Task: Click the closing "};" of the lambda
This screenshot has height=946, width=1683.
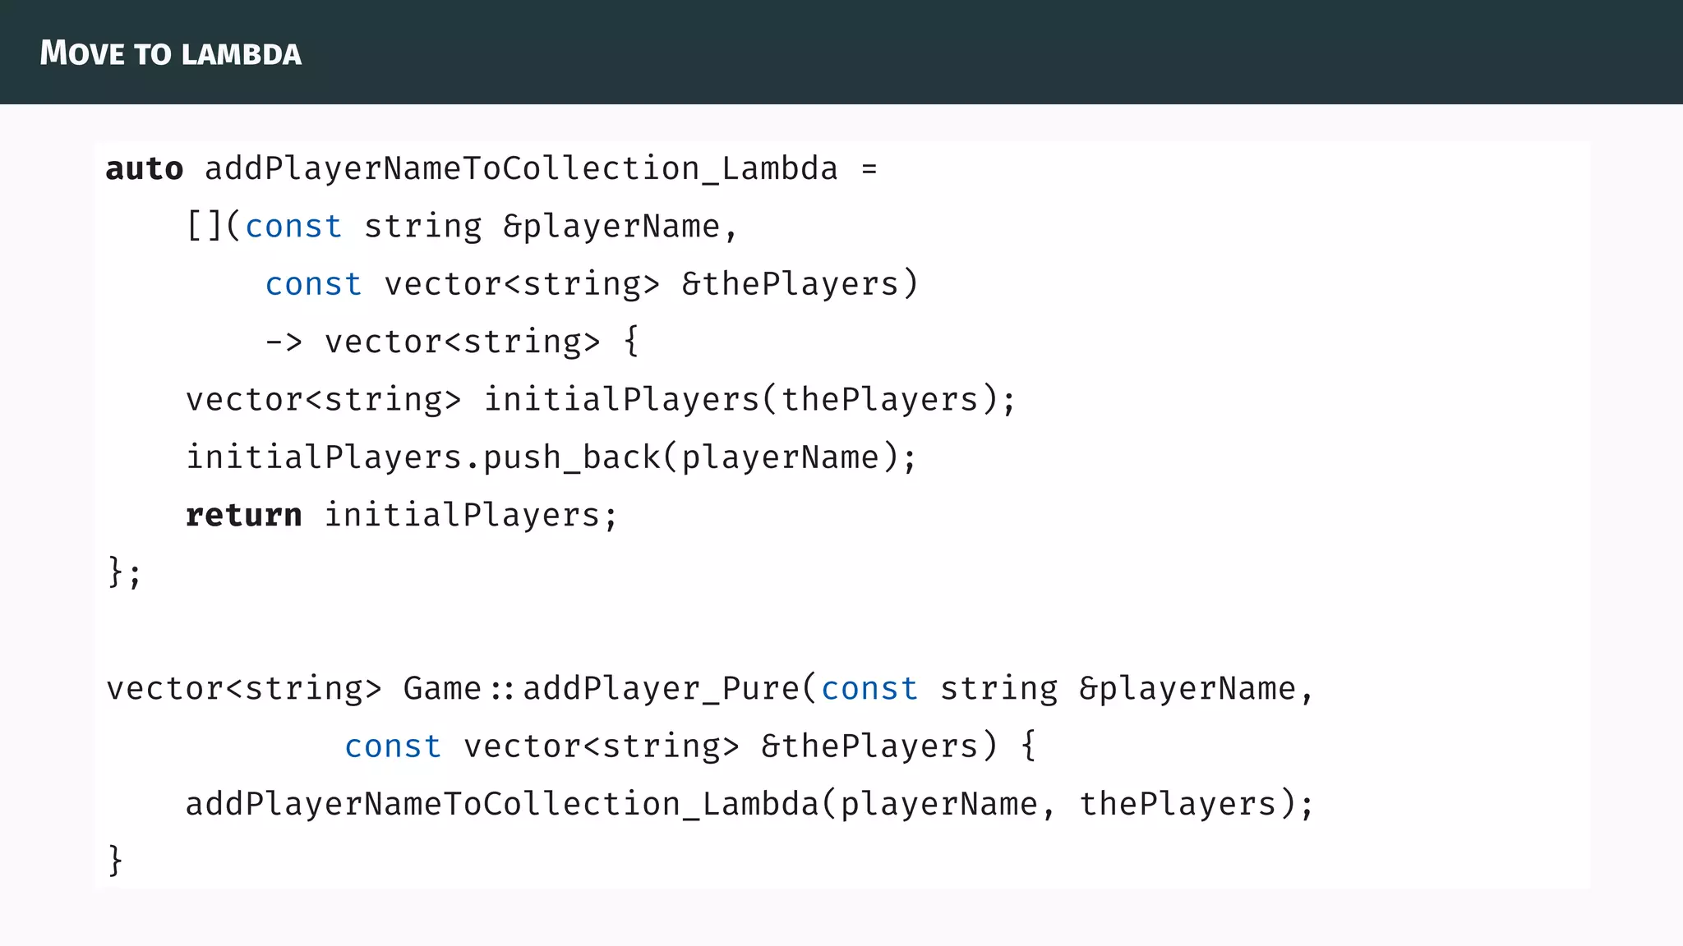Action: point(125,572)
